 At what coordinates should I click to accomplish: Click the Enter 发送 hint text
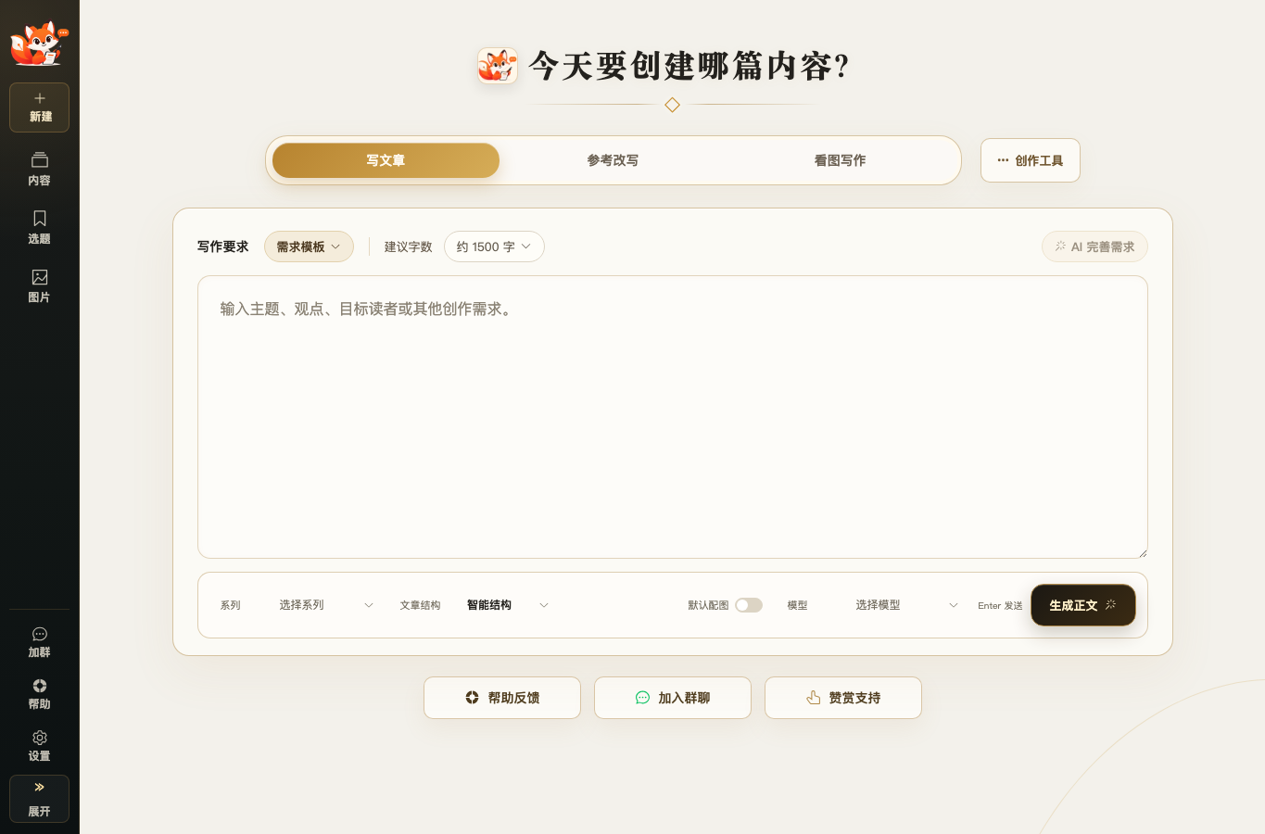point(1000,606)
